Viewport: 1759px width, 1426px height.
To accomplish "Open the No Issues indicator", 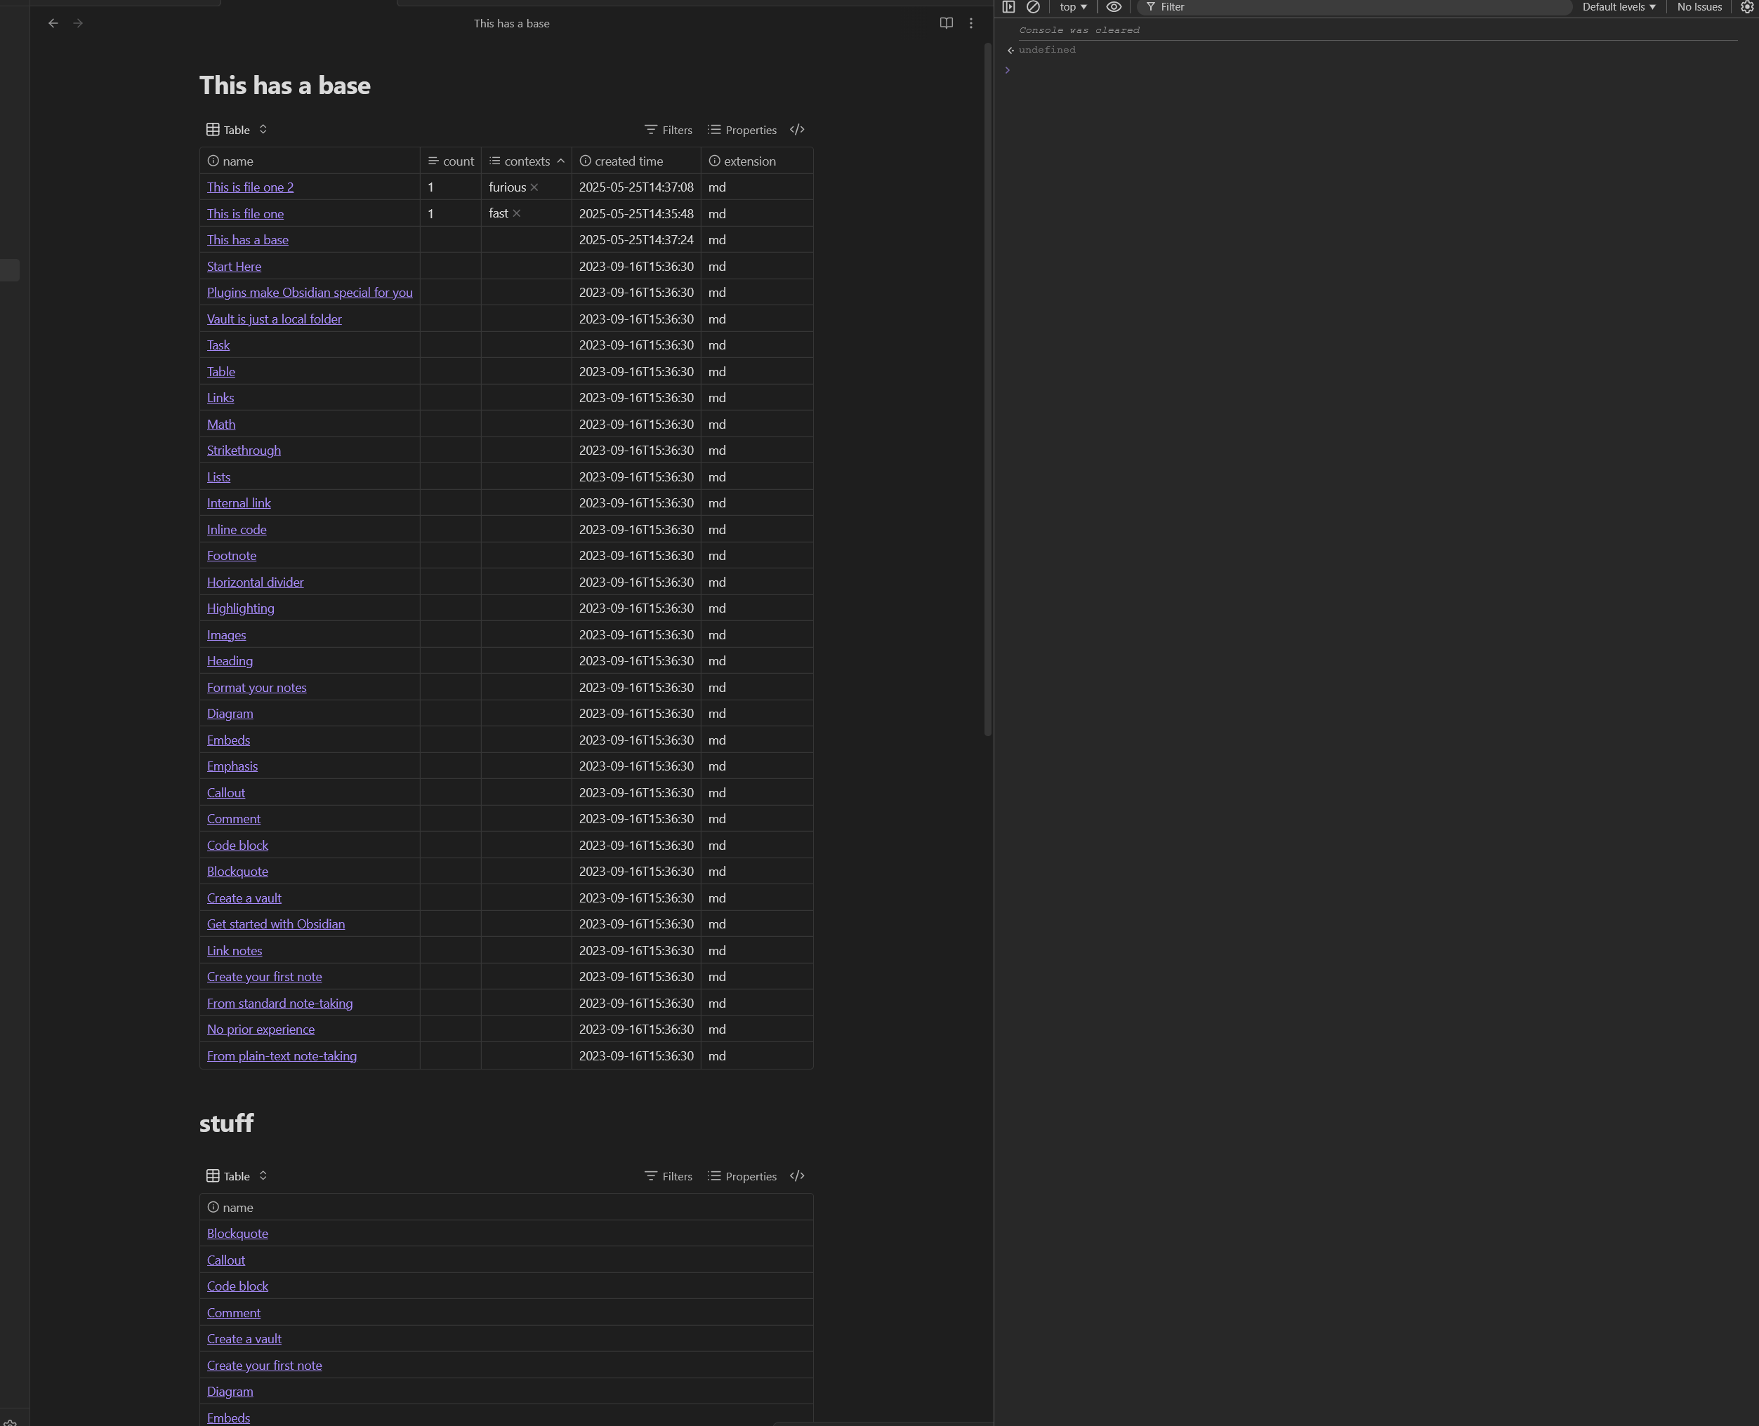I will [1699, 6].
